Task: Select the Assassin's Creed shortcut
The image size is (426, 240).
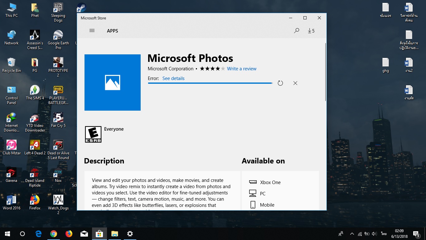Action: coord(35,40)
